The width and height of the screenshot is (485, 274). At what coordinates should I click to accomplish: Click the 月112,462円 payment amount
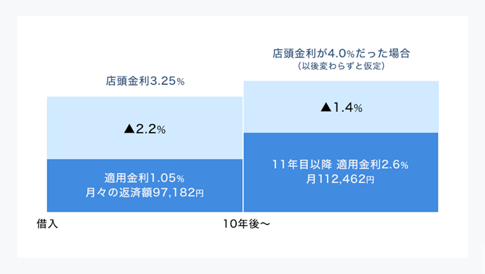(x=342, y=180)
